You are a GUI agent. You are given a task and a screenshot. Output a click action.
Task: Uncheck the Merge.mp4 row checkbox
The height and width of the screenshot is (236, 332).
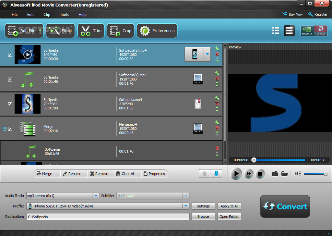coord(10,129)
